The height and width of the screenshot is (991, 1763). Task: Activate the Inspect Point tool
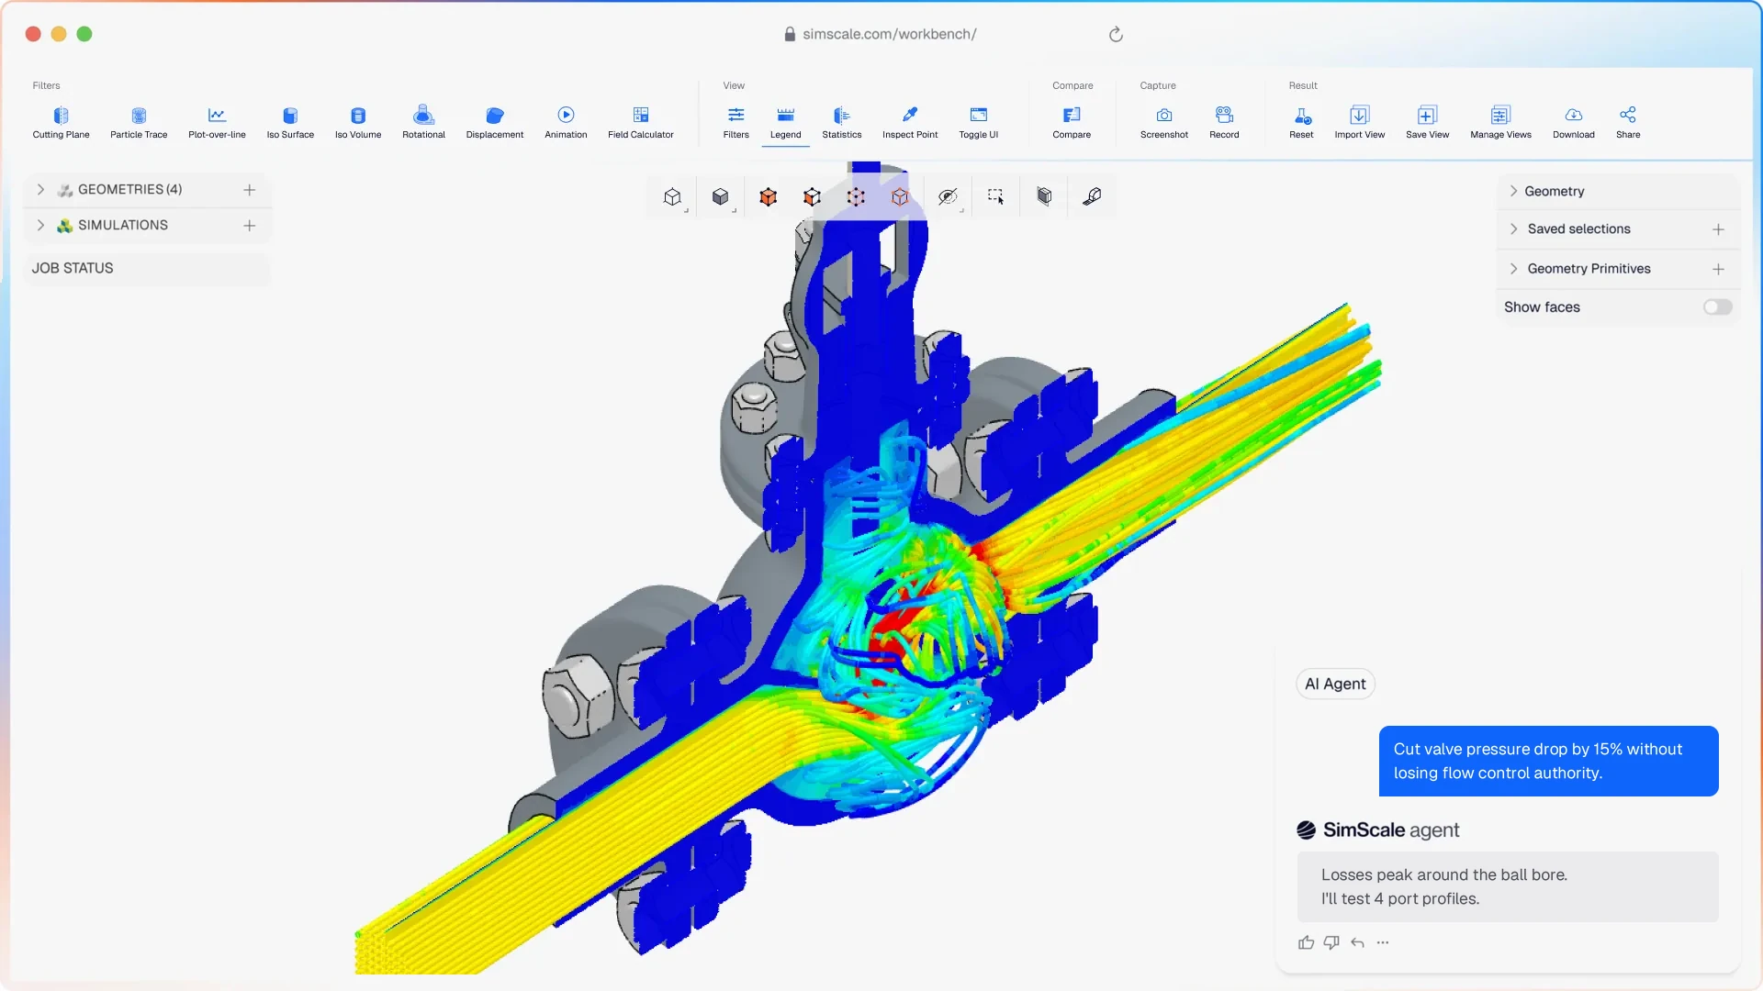click(x=910, y=122)
